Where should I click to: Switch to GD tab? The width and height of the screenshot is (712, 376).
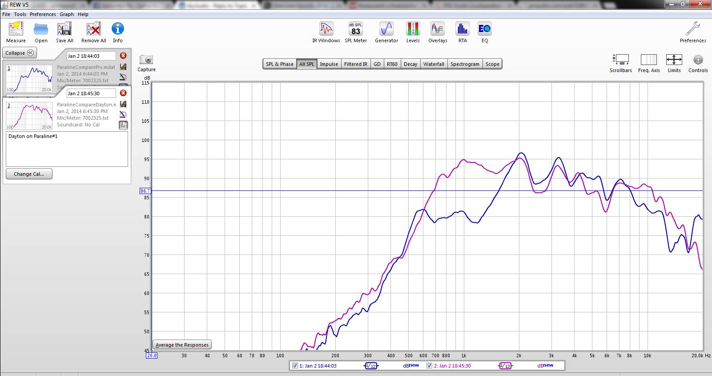(x=377, y=64)
